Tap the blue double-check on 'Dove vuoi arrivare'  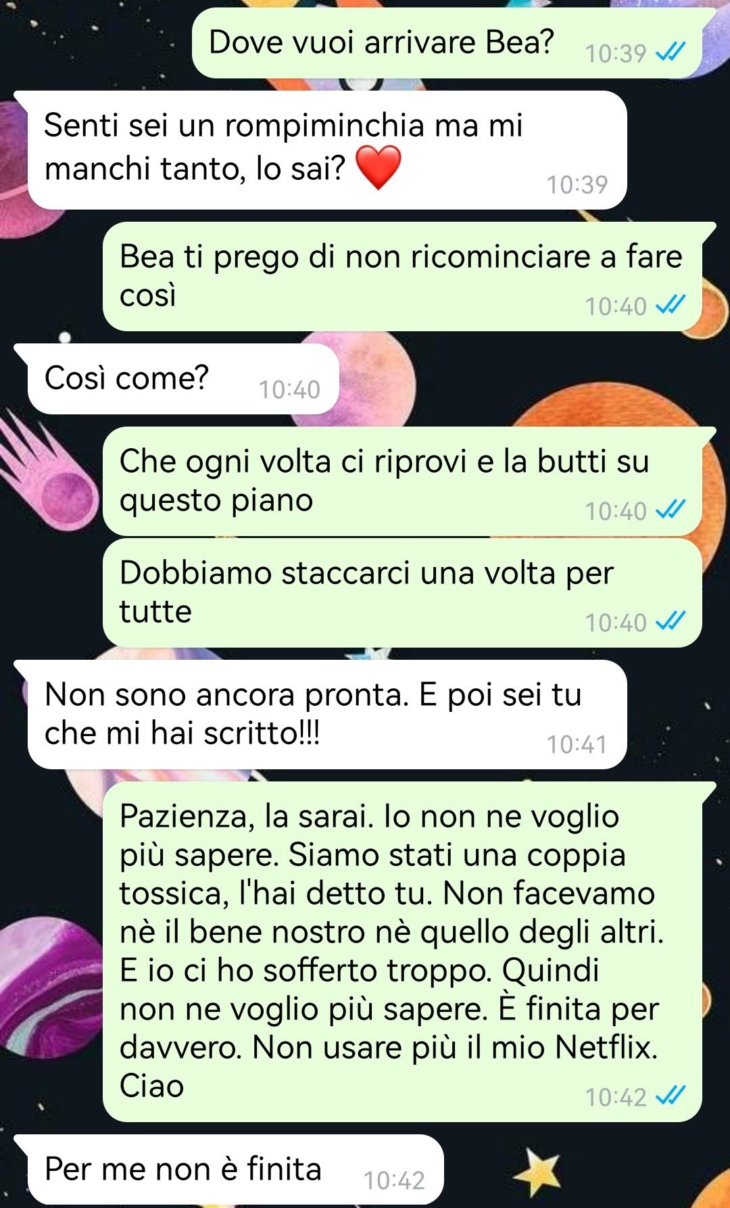[x=671, y=52]
